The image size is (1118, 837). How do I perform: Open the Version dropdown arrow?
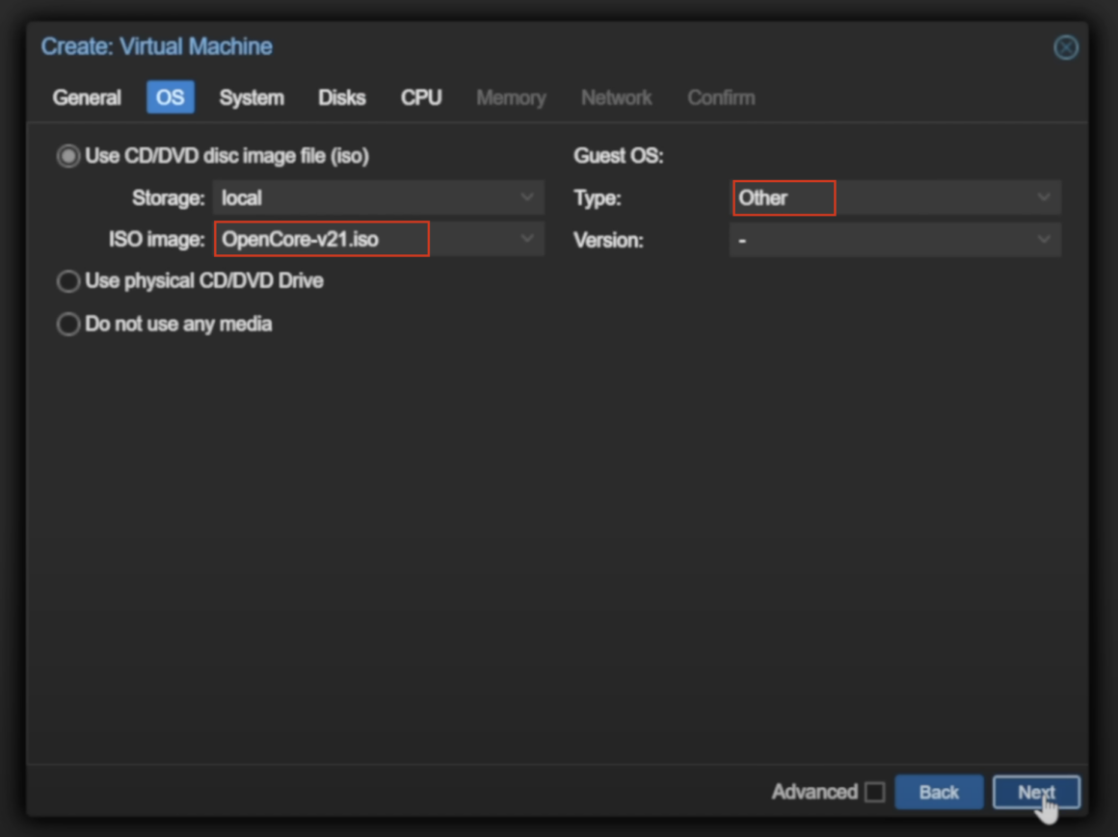[1043, 240]
